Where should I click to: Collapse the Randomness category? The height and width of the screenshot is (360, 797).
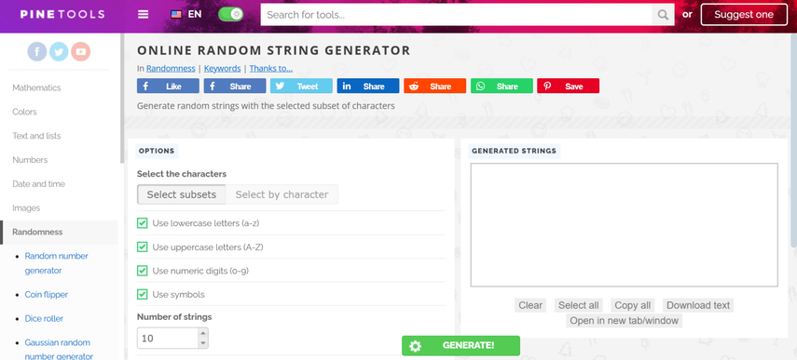click(60, 233)
